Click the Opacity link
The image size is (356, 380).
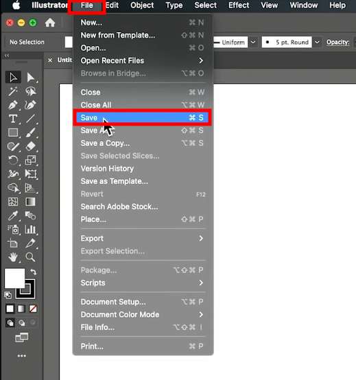point(338,42)
